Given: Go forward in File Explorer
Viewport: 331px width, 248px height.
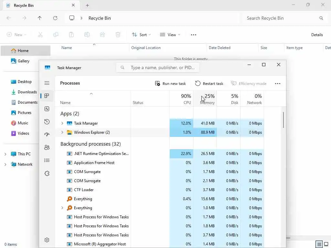Looking at the screenshot, I should click(x=24, y=18).
